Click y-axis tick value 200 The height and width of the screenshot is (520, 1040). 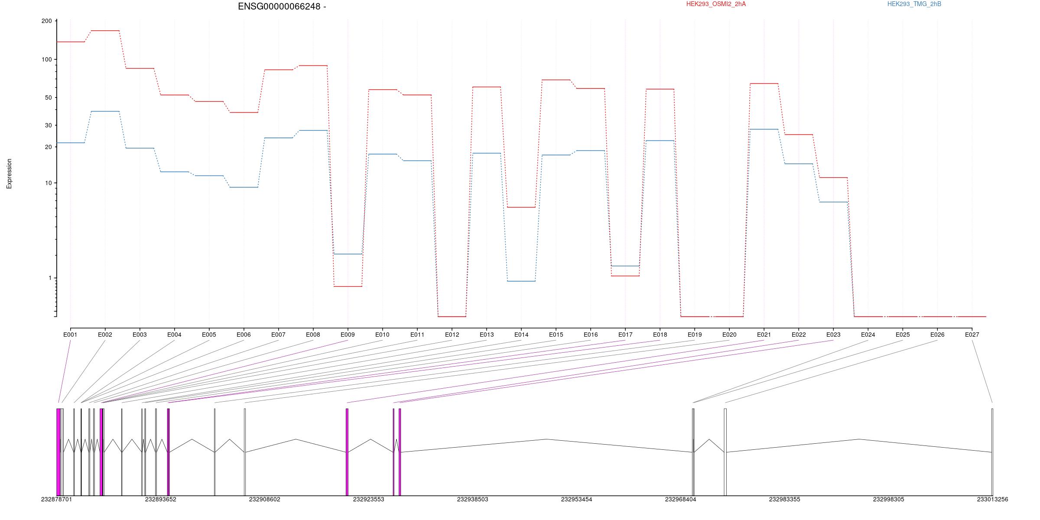[x=46, y=21]
